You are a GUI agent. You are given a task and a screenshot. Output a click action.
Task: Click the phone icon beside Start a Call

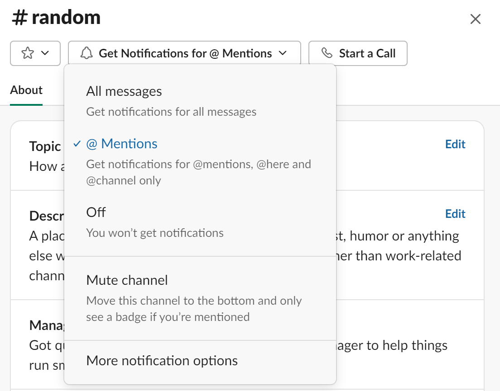327,53
